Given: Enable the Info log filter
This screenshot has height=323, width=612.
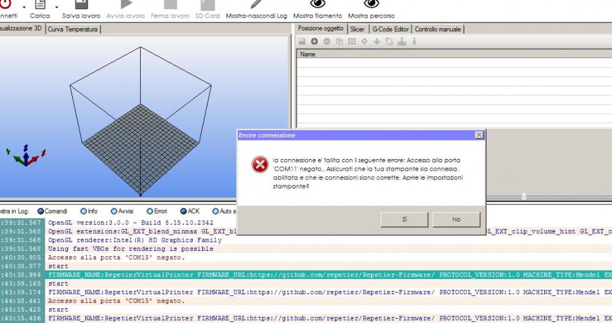Looking at the screenshot, I should (84, 211).
